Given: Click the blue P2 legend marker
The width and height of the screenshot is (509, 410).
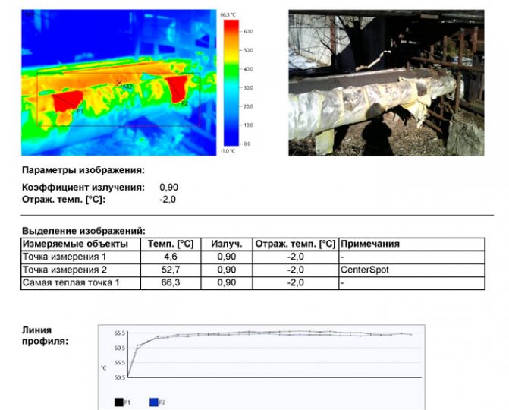Looking at the screenshot, I should point(152,402).
